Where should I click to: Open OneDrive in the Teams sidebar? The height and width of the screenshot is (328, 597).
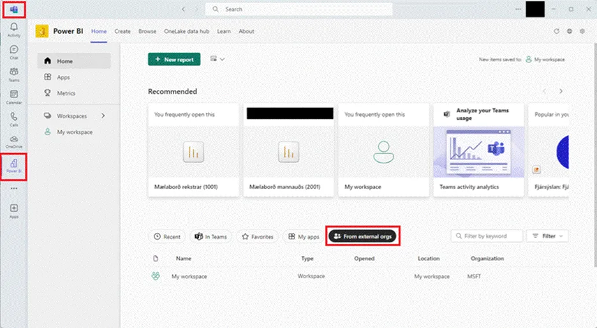(x=13, y=141)
